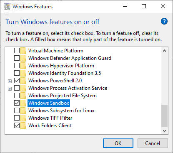Select the Windows Hypervisor Platform label
Image resolution: width=173 pixels, height=153 pixels.
[61, 66]
